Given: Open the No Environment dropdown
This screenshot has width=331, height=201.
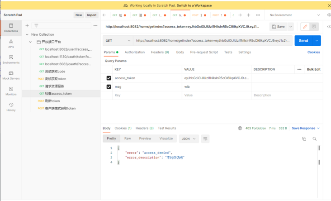Looking at the screenshot, I should point(294,15).
